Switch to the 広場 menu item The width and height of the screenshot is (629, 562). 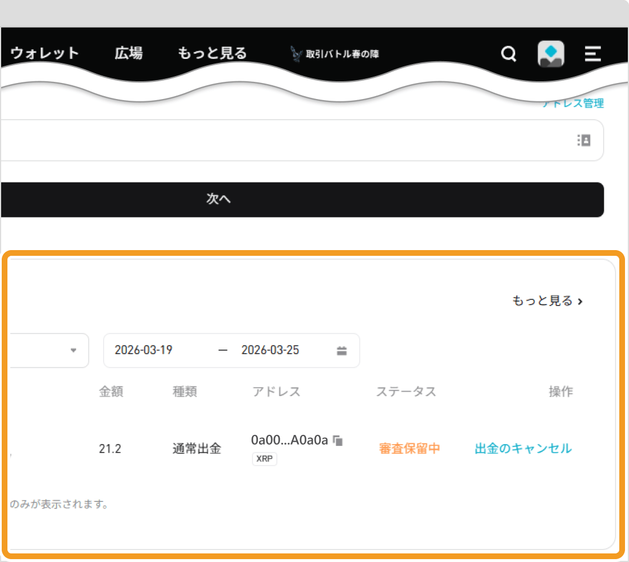tap(129, 53)
